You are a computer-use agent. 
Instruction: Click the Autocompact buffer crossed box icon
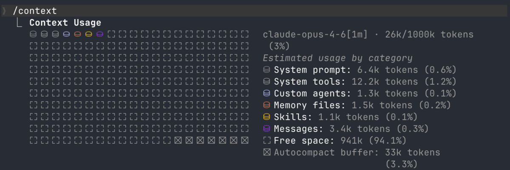pos(267,152)
